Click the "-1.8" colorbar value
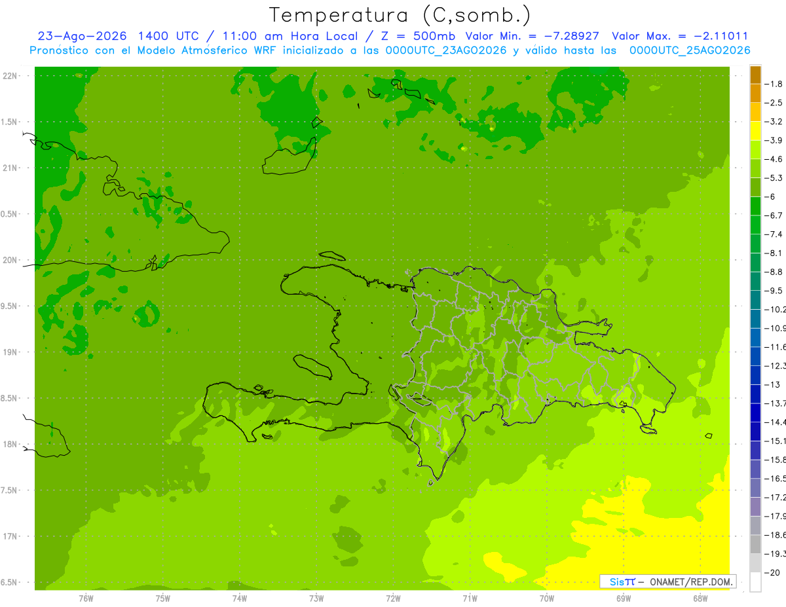This screenshot has width=786, height=607. [x=775, y=84]
